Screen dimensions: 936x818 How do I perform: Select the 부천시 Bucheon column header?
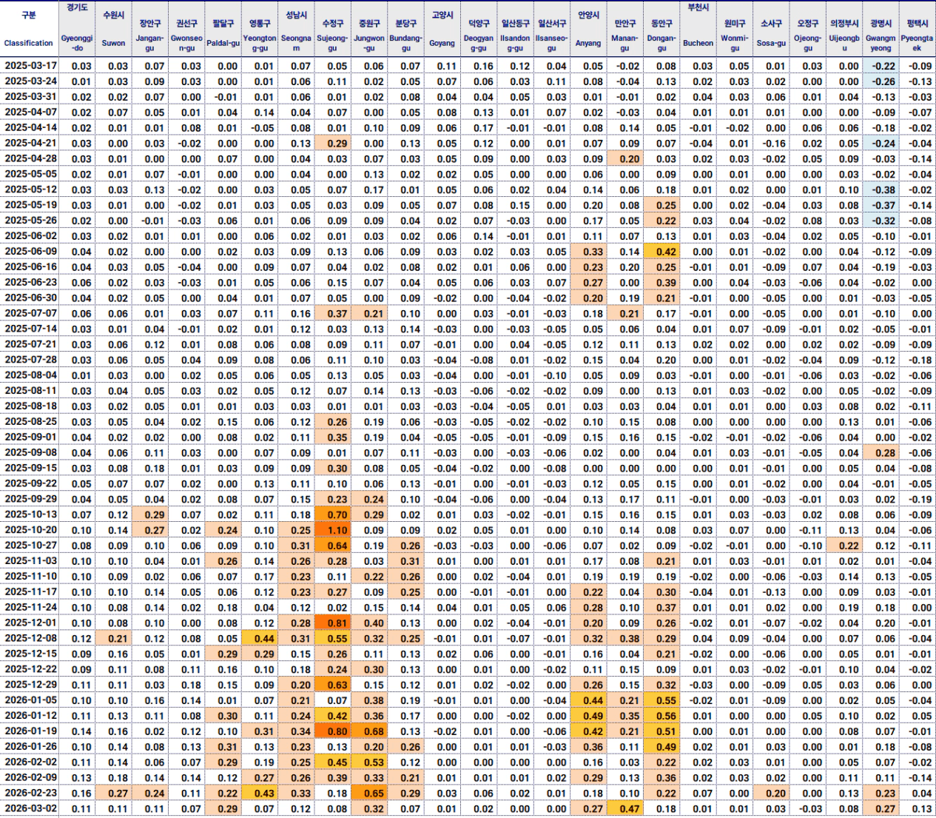698,29
